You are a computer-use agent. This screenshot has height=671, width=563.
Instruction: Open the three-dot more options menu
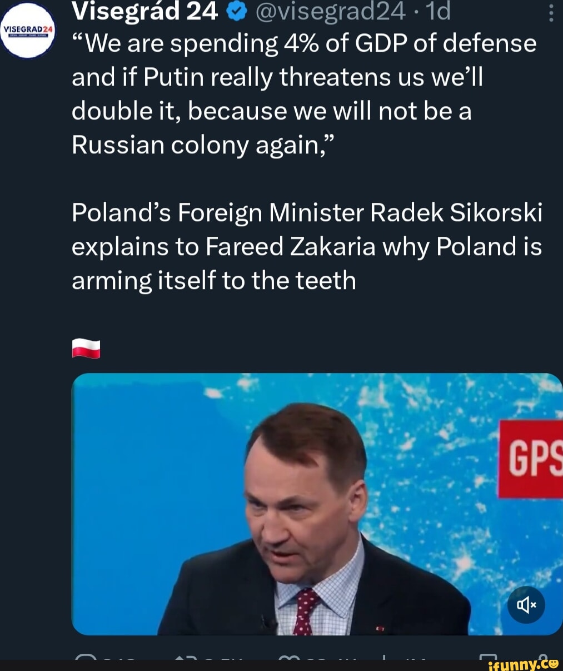coord(551,13)
